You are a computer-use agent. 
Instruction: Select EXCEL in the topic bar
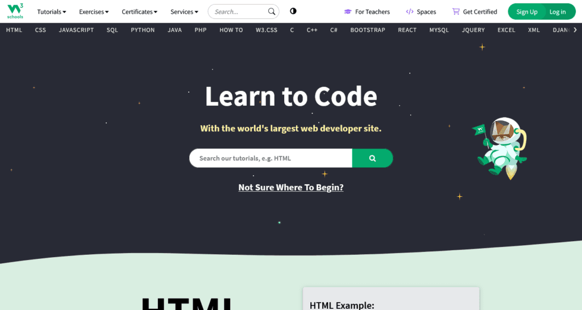click(x=506, y=30)
